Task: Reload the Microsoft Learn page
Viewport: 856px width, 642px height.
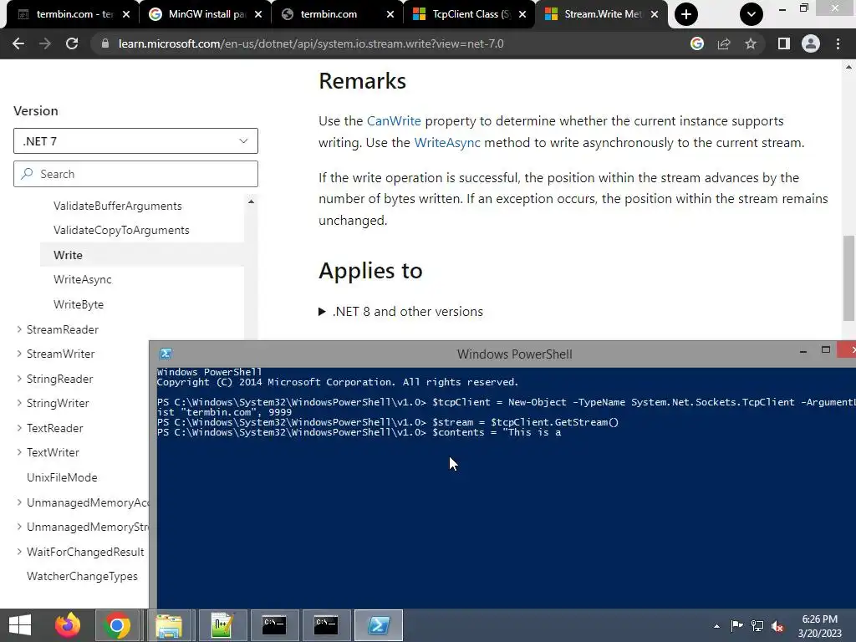Action: [72, 43]
